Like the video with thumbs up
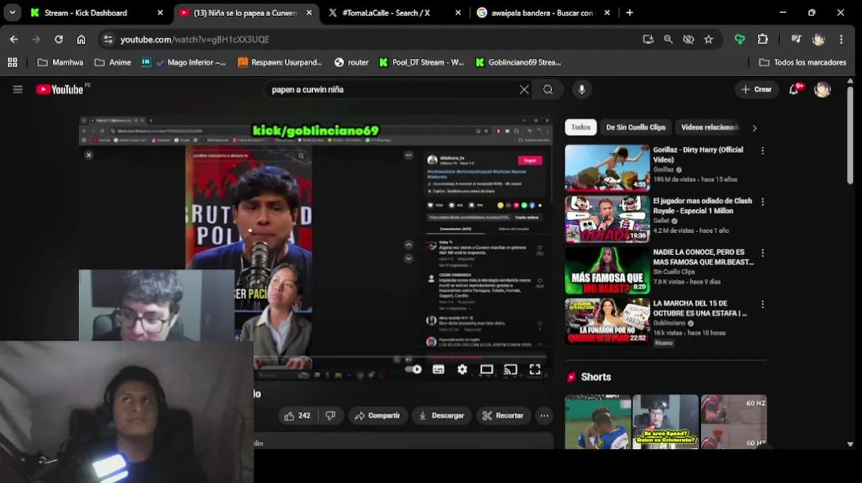 297,415
